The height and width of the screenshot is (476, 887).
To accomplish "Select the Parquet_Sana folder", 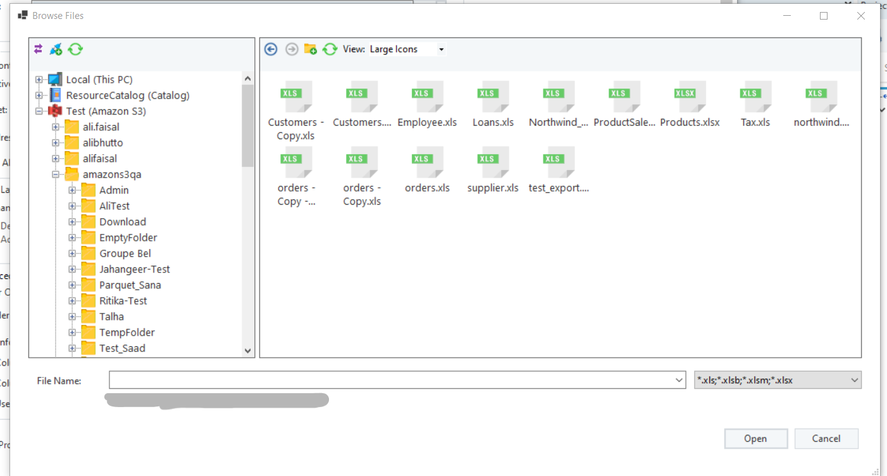I will [x=130, y=285].
